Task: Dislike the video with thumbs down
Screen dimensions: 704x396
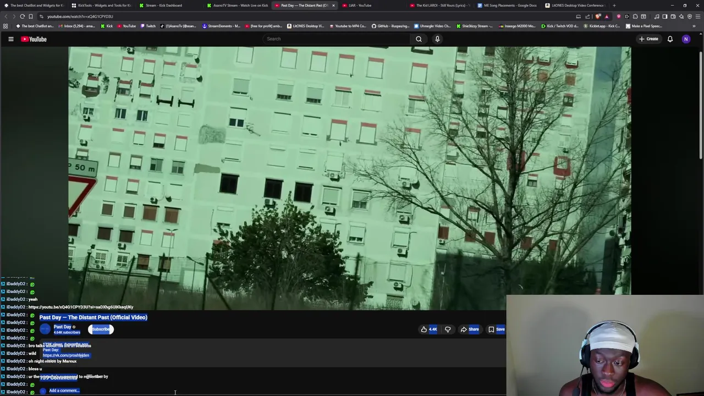Action: (x=448, y=329)
